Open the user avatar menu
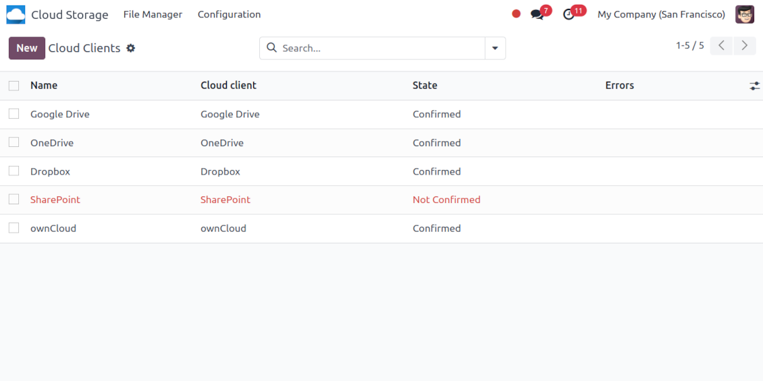This screenshot has width=763, height=381. (x=745, y=15)
